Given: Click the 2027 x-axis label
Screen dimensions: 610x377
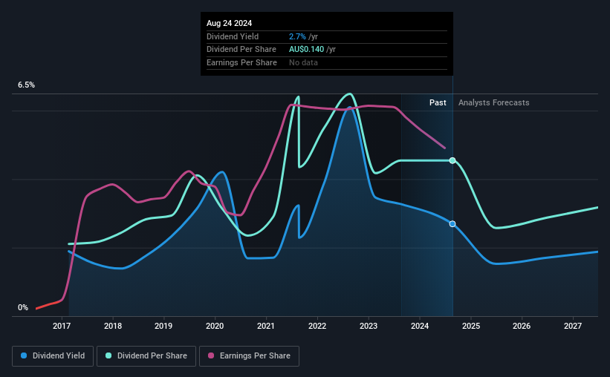Looking at the screenshot, I should click(x=573, y=326).
